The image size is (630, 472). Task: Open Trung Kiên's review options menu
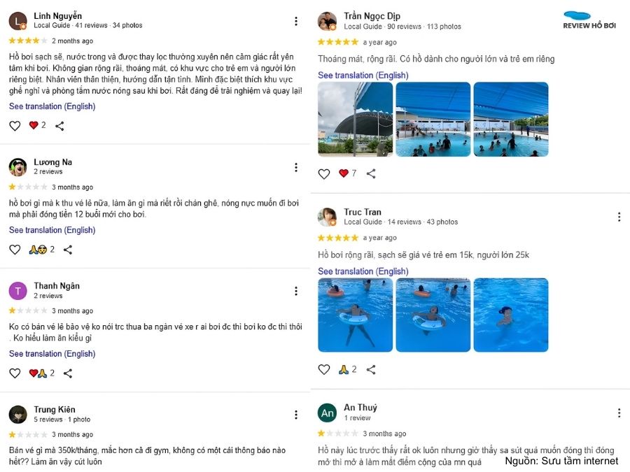(x=296, y=415)
